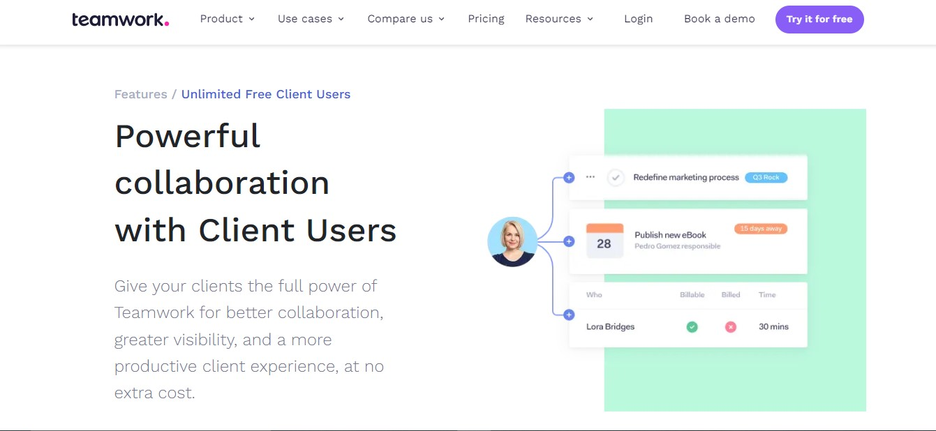Click the '15 days away' due date badge
This screenshot has width=936, height=431.
760,228
